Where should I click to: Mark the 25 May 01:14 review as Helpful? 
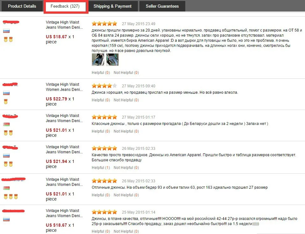(101, 231)
